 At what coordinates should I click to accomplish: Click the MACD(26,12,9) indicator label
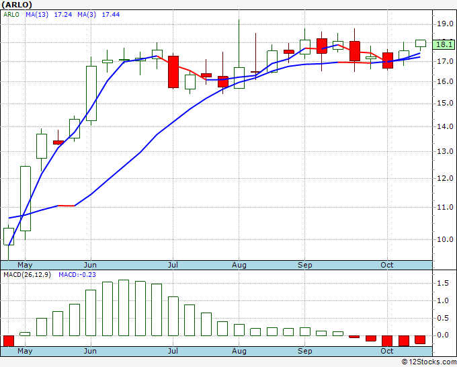[27, 275]
